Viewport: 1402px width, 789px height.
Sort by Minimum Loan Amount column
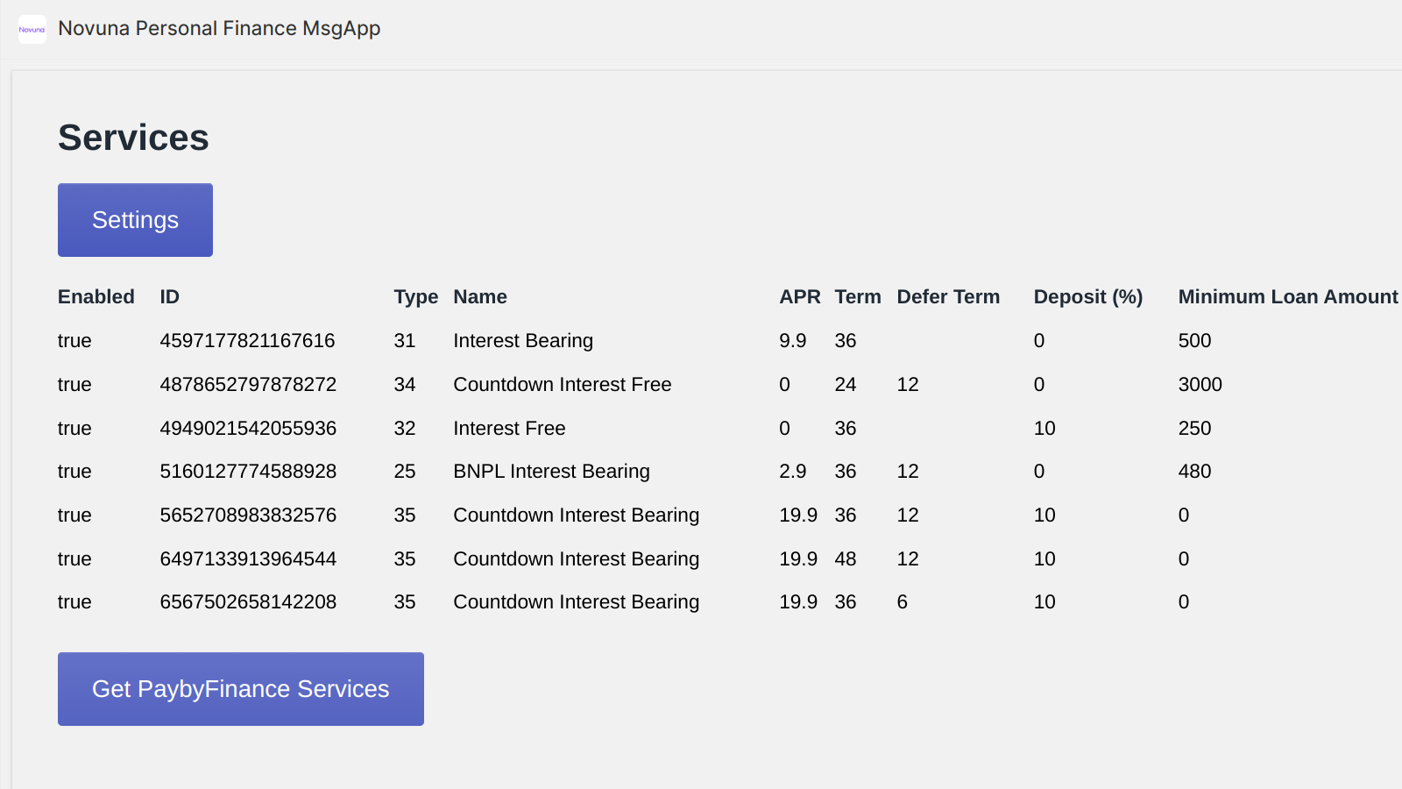[x=1287, y=296]
